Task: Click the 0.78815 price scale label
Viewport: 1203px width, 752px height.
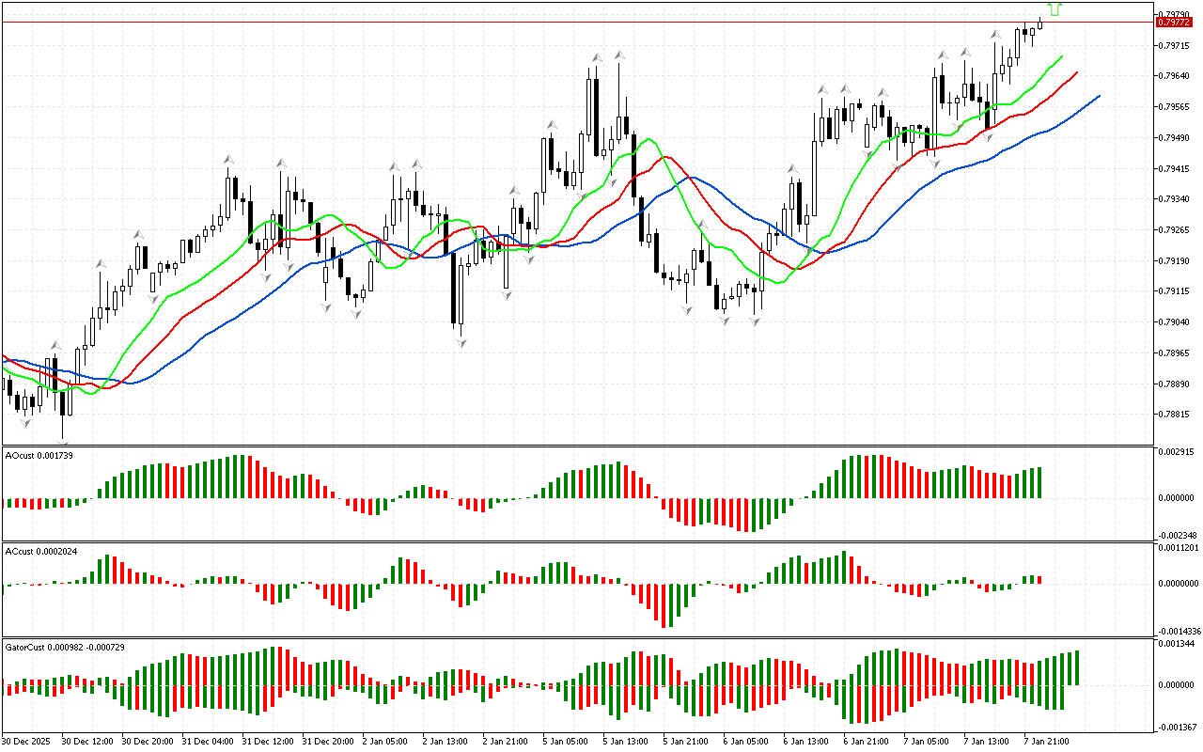Action: point(1177,415)
